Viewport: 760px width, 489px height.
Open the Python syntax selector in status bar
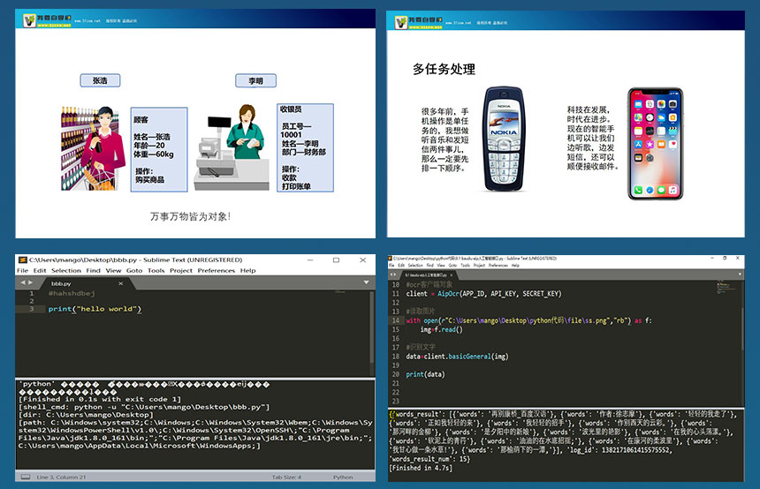coord(343,477)
